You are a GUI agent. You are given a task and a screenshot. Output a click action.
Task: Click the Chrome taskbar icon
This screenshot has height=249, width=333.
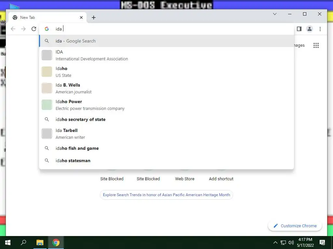(56, 243)
